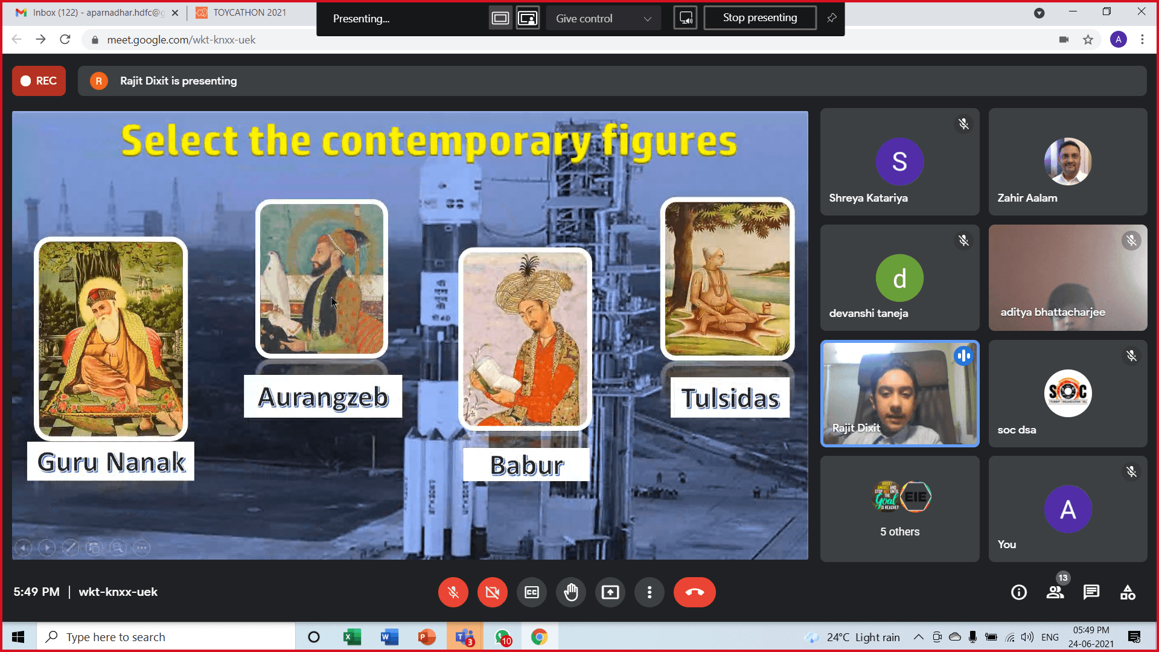Open Chrome profile avatar A
The image size is (1159, 652).
point(1118,40)
